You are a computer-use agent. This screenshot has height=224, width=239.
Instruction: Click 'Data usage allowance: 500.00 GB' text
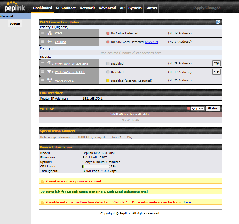65,137
